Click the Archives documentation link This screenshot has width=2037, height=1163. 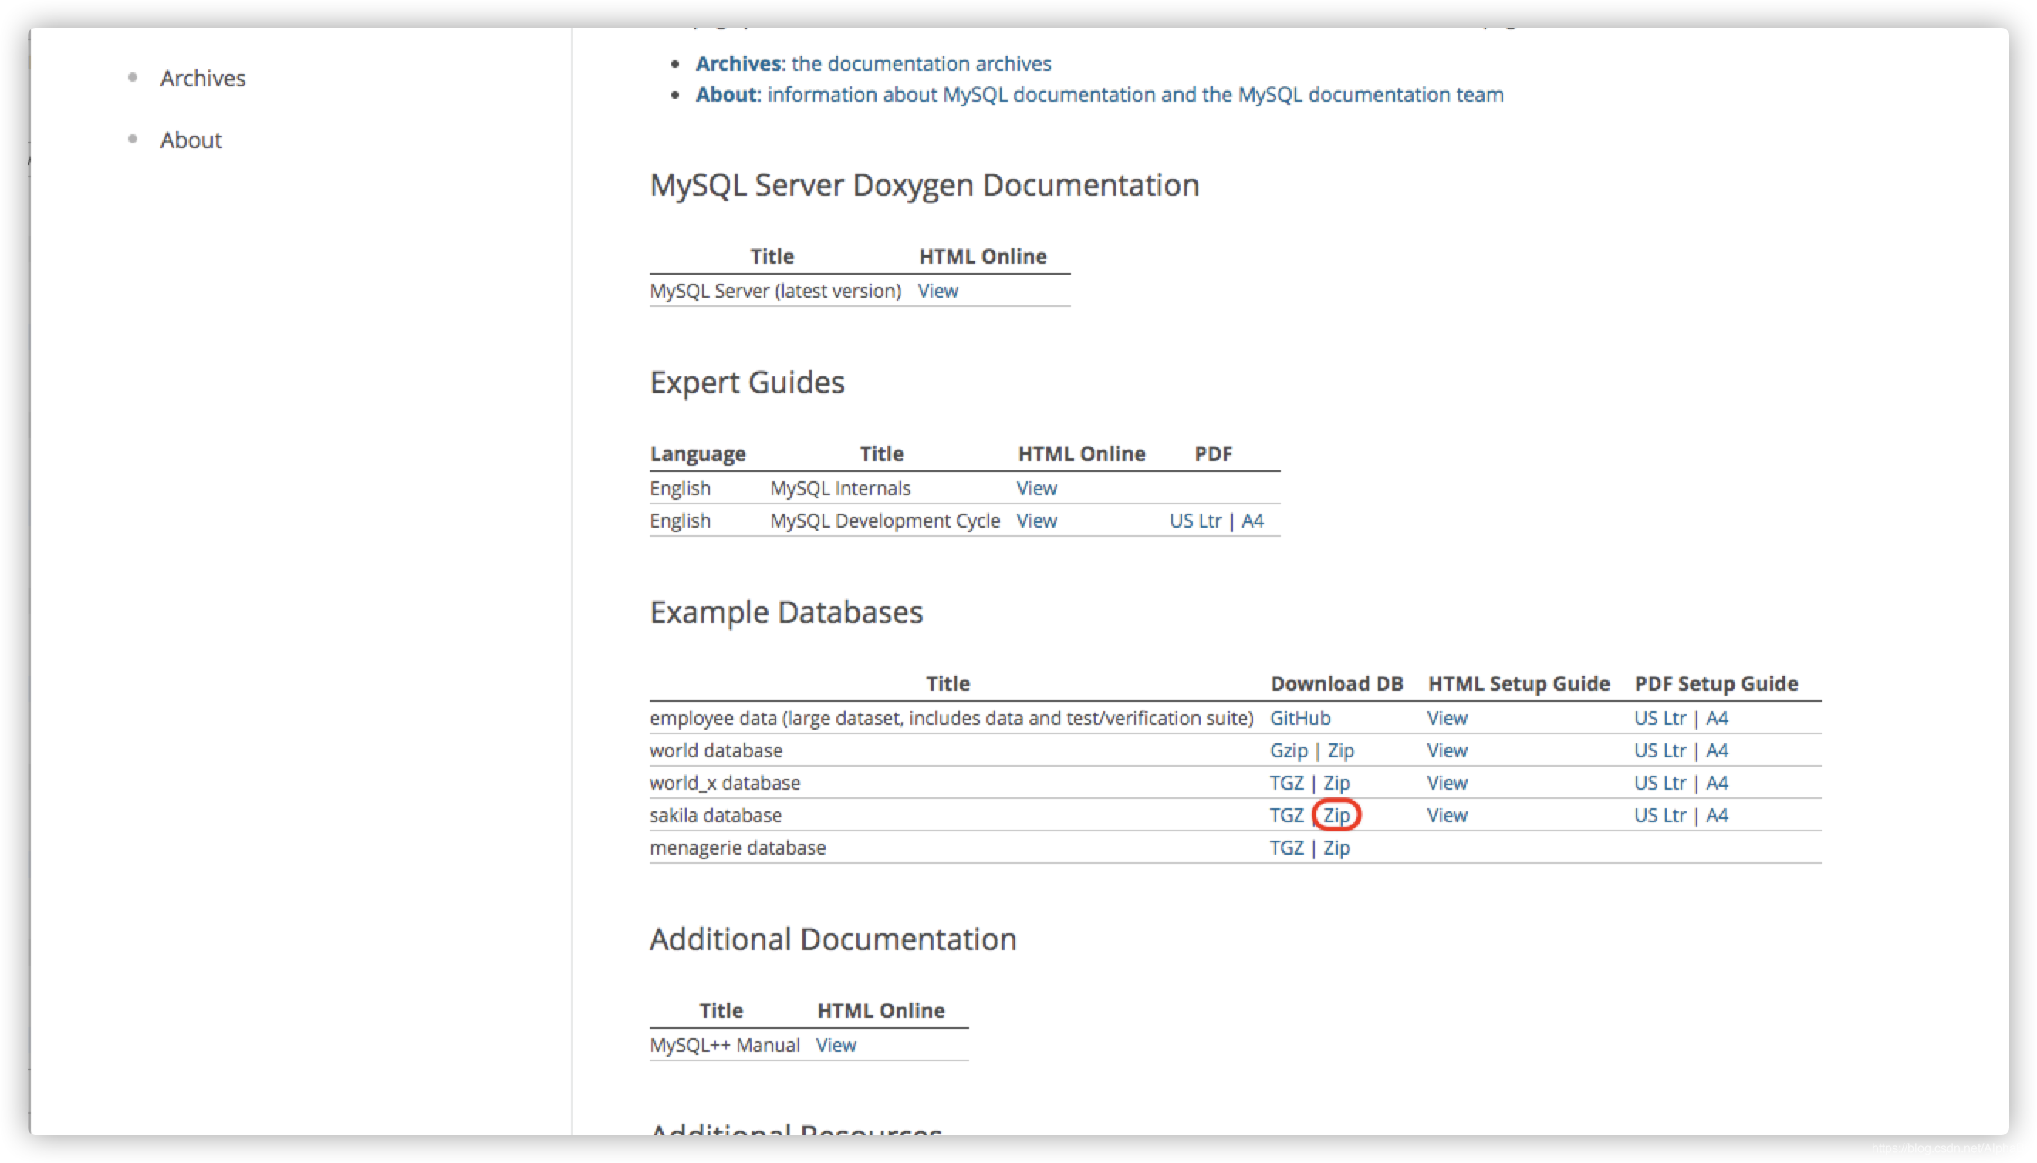(873, 63)
